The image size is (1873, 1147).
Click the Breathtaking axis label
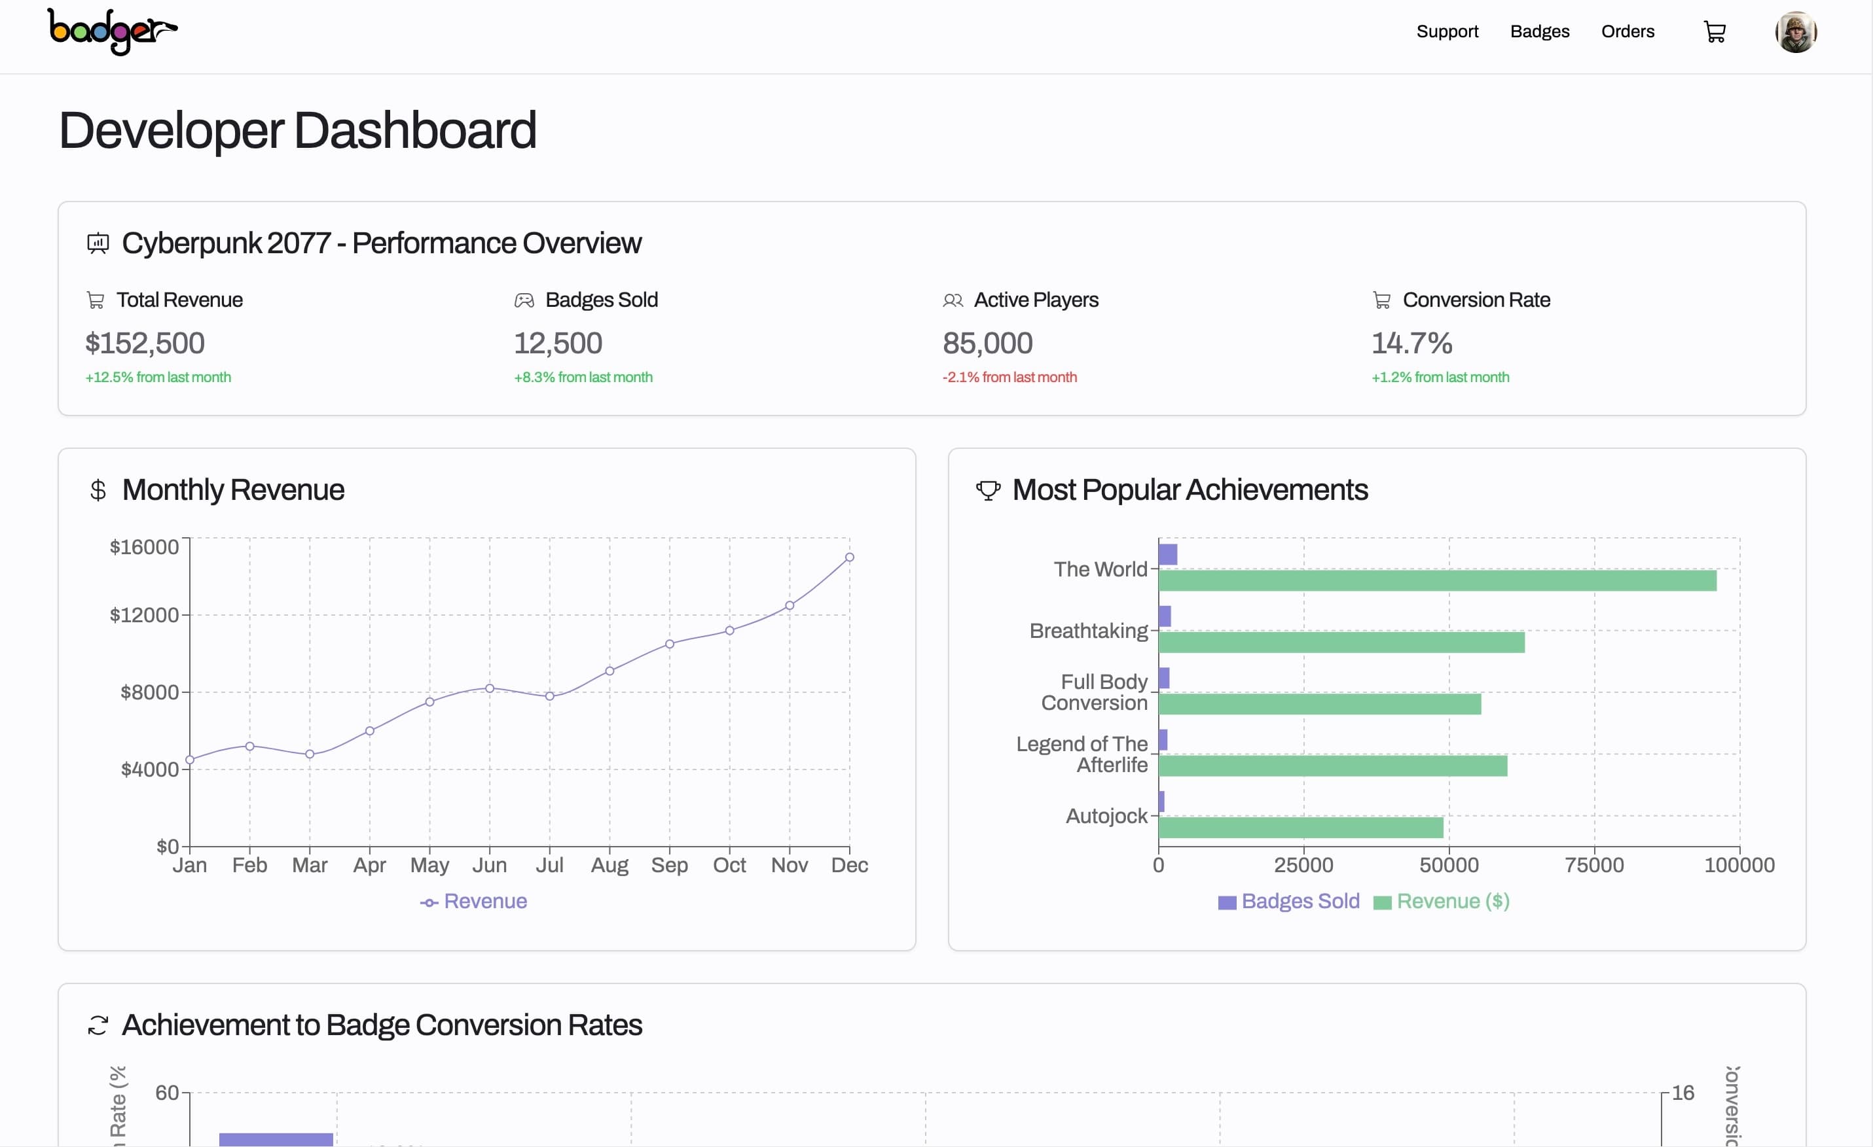point(1089,631)
